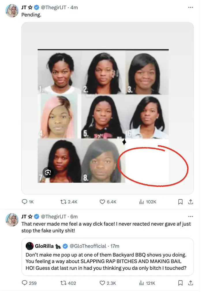
Task: Repost the tweet with 402 reposts
Action: (x=63, y=283)
